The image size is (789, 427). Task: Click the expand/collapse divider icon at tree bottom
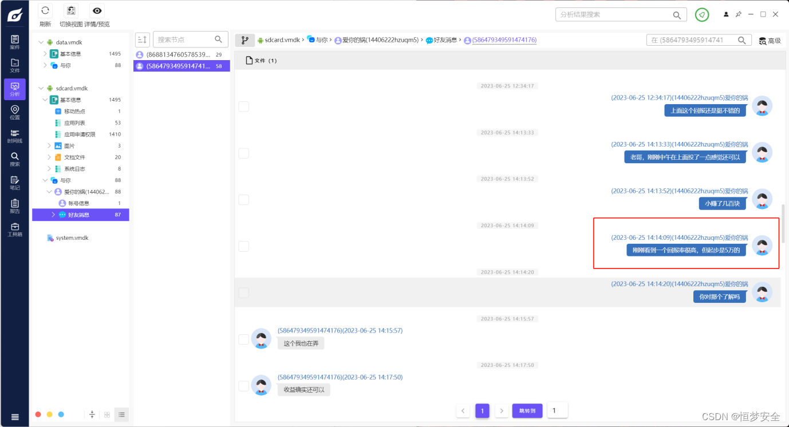[x=92, y=414]
